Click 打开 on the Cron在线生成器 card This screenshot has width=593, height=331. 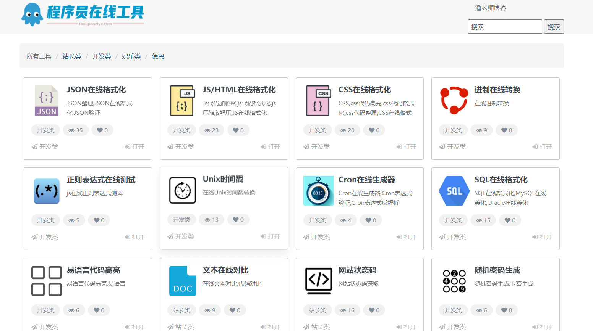tap(406, 237)
